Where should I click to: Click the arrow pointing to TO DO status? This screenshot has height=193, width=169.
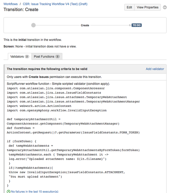tap(130, 25)
